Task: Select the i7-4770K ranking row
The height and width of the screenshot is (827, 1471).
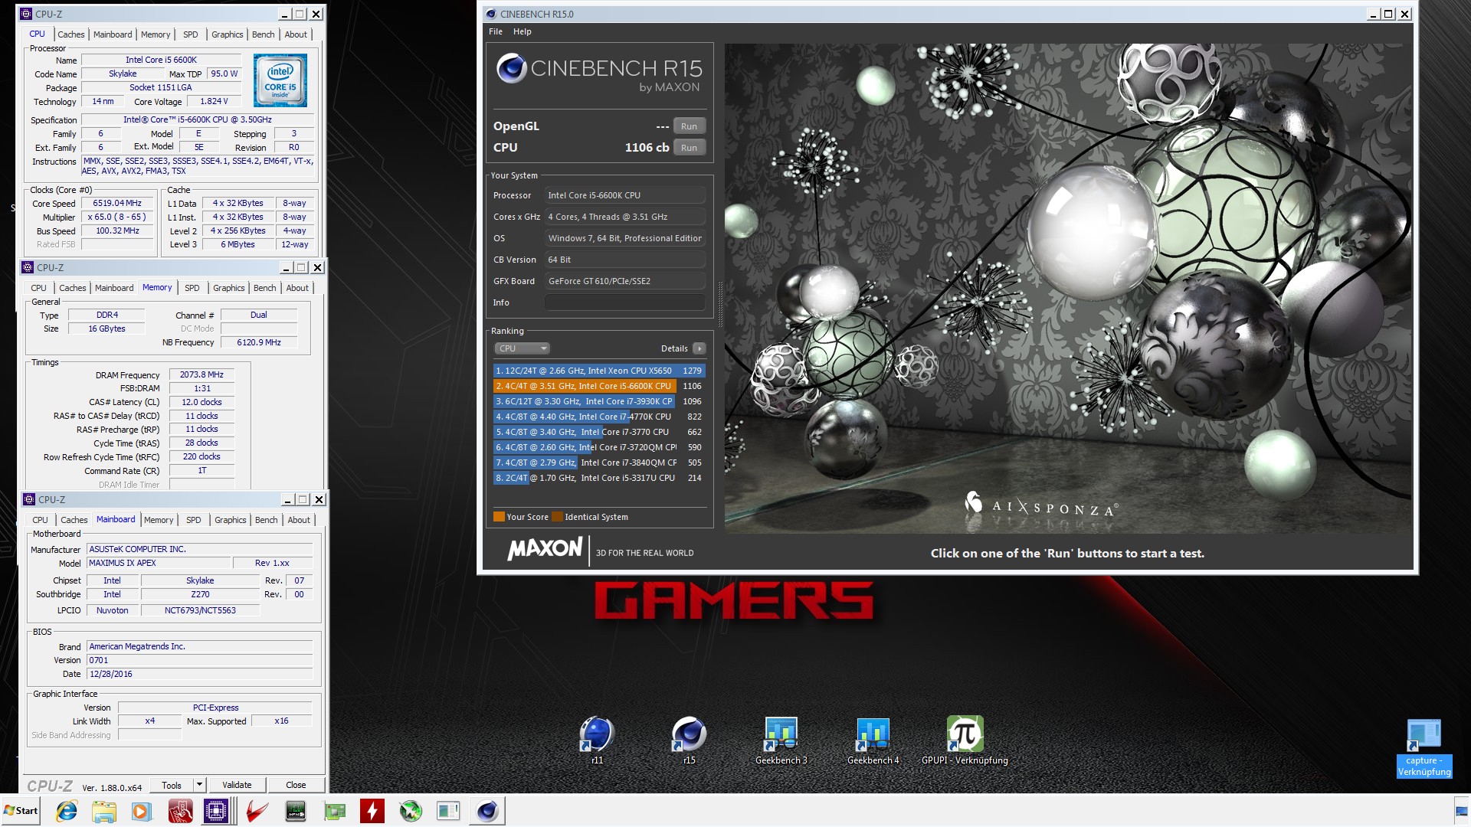Action: tap(598, 417)
